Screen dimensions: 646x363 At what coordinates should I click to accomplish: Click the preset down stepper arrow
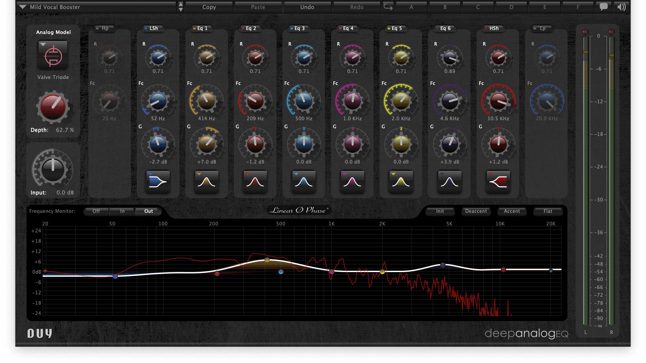point(180,9)
